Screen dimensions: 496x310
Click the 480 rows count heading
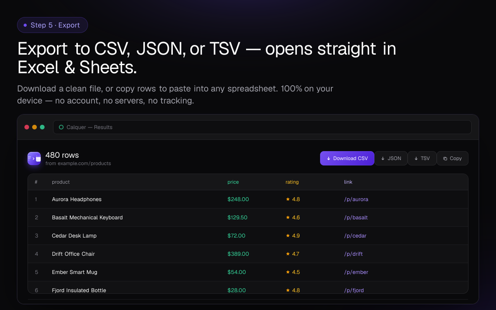pos(62,155)
